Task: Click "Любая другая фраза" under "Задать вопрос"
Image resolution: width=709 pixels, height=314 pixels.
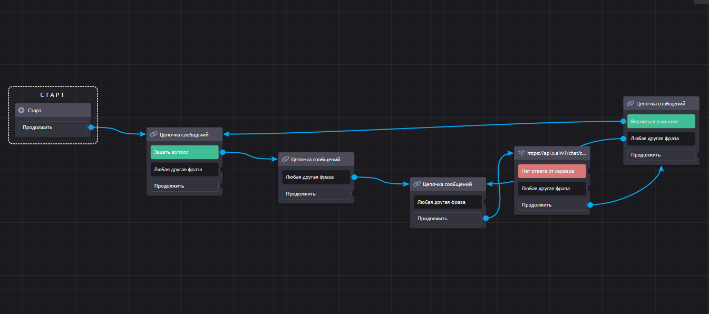Action: 184,170
